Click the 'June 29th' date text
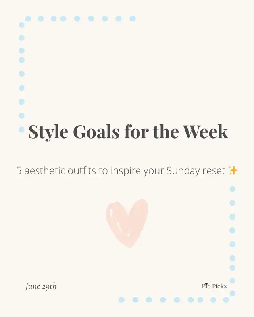 coord(41,286)
